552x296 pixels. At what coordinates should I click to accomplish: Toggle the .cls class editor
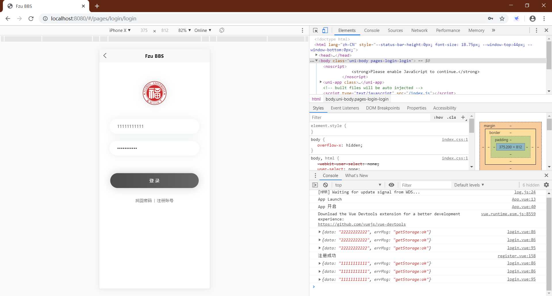452,117
